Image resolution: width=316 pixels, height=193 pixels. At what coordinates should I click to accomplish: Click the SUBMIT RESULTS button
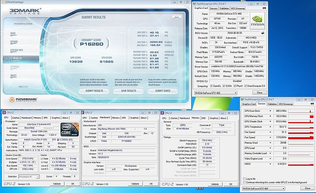94,91
